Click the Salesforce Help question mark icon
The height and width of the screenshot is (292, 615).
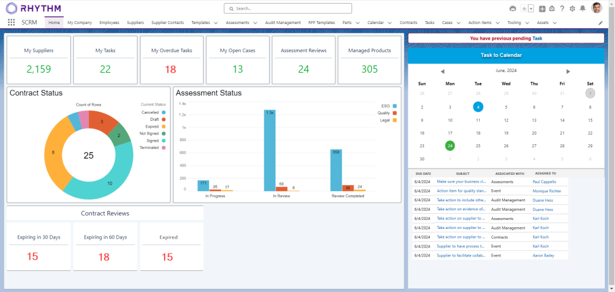(x=562, y=8)
